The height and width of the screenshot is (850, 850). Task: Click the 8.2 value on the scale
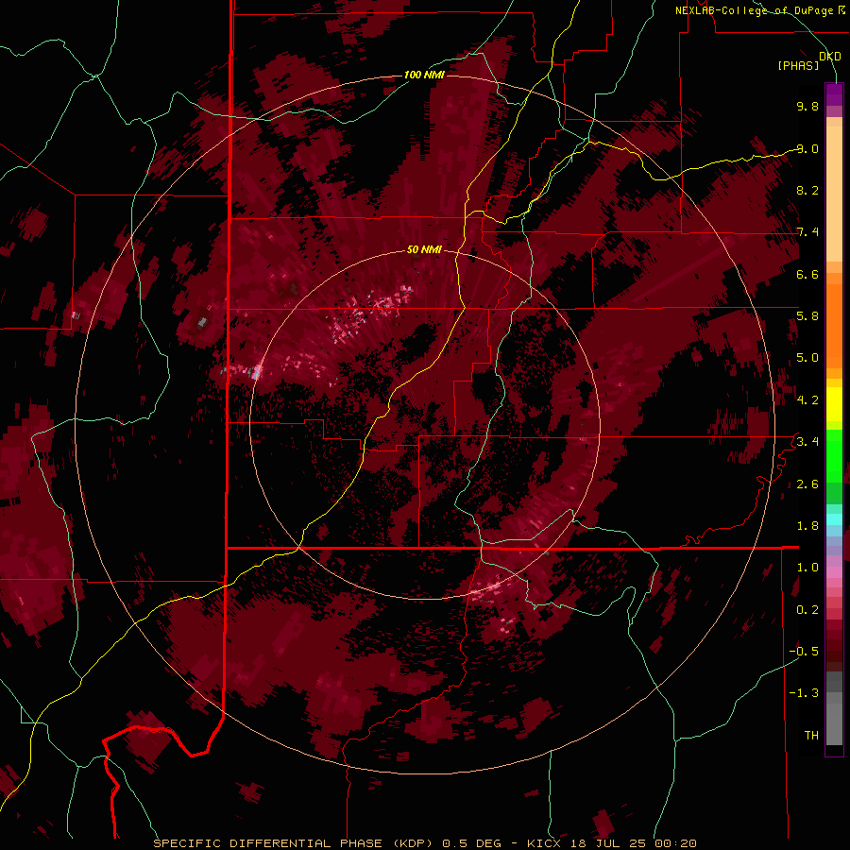(807, 190)
